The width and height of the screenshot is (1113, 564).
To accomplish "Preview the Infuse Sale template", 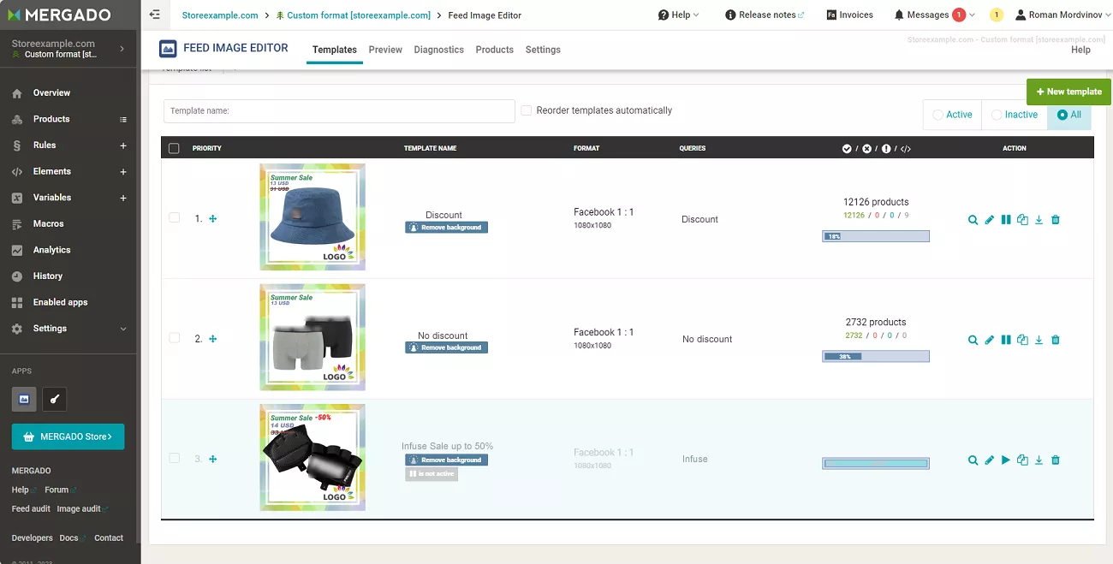I will (973, 460).
